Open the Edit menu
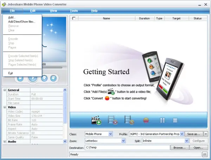211x160 pixels. (33, 11)
